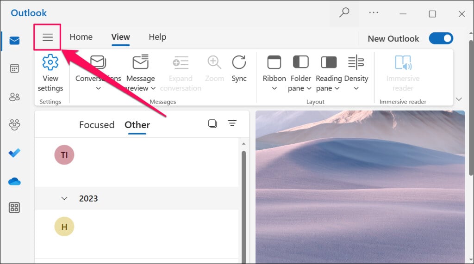The width and height of the screenshot is (474, 264).
Task: Open the More apps grid icon
Action: tap(14, 208)
